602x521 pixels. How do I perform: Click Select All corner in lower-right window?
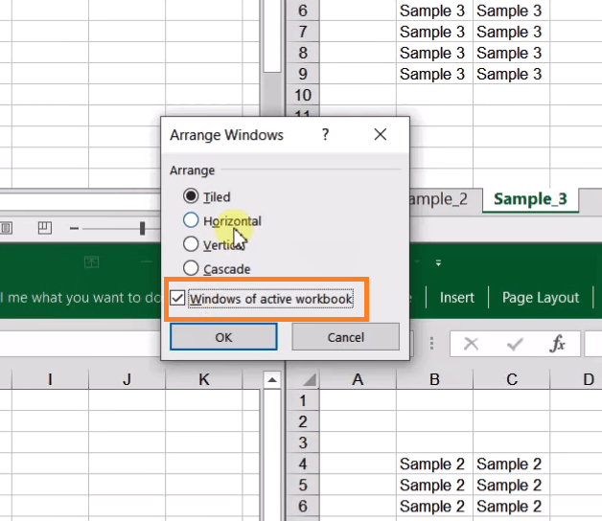click(x=308, y=379)
